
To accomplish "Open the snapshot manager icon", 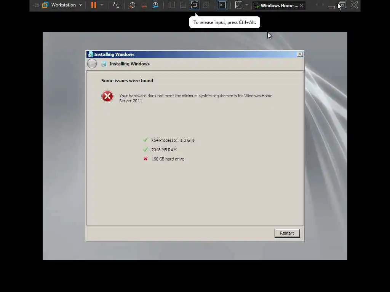I will (155, 5).
